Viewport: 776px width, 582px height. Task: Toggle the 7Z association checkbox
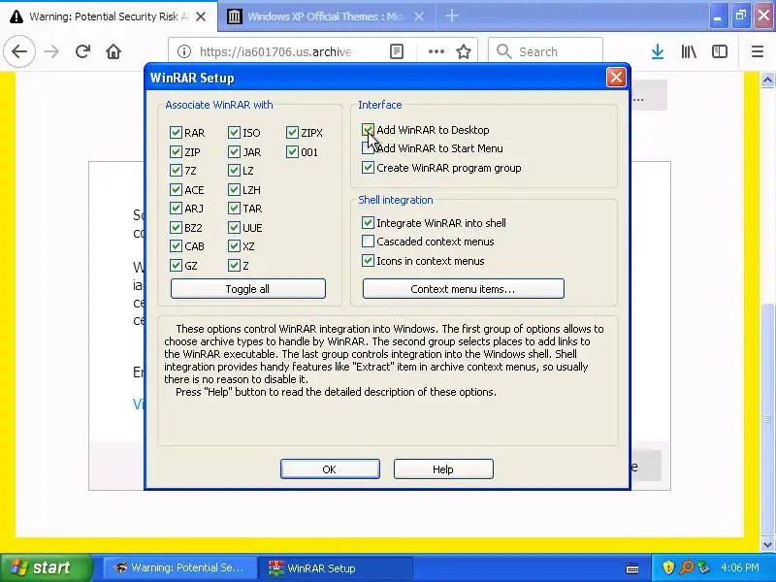pos(176,171)
